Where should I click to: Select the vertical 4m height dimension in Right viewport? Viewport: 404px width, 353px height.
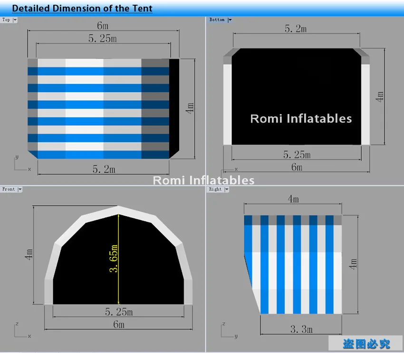[x=353, y=264]
